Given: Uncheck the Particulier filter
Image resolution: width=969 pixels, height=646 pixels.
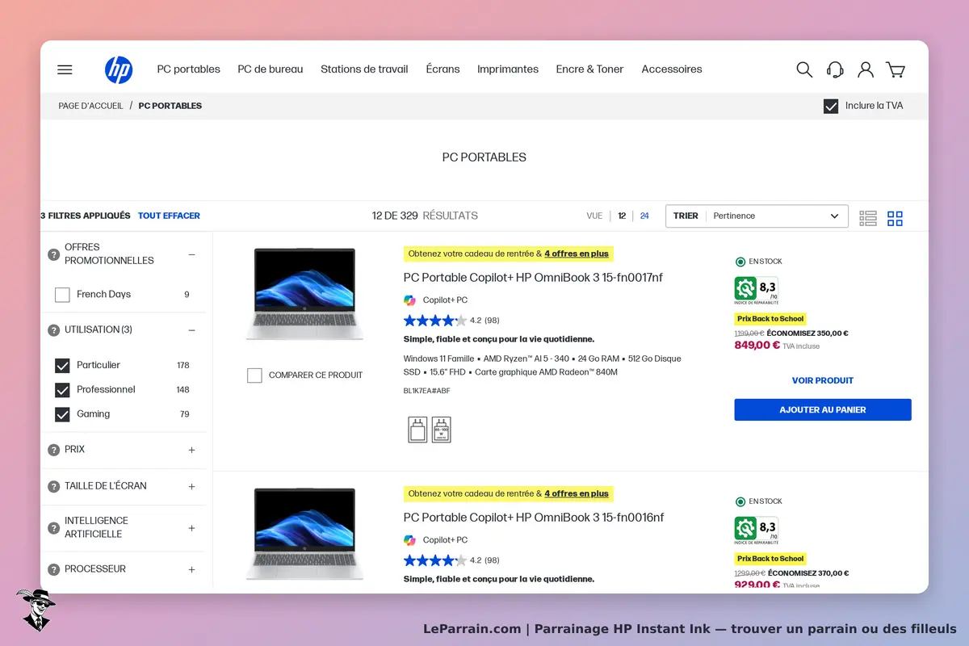Looking at the screenshot, I should tap(62, 366).
